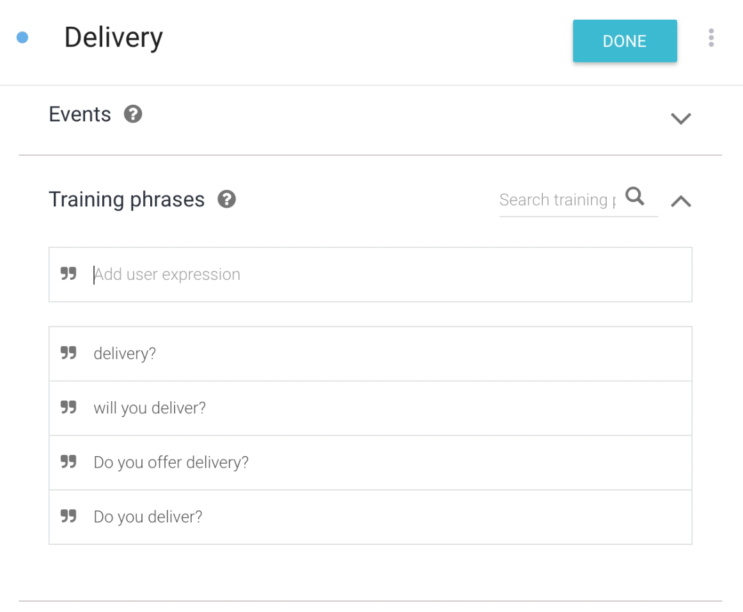Select the "delivery?" training phrase
Image resolution: width=743 pixels, height=612 pixels.
(x=125, y=354)
